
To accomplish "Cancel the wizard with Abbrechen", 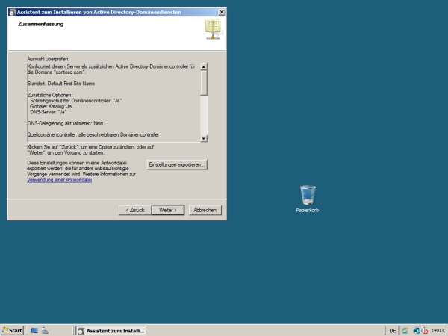I will 205,210.
